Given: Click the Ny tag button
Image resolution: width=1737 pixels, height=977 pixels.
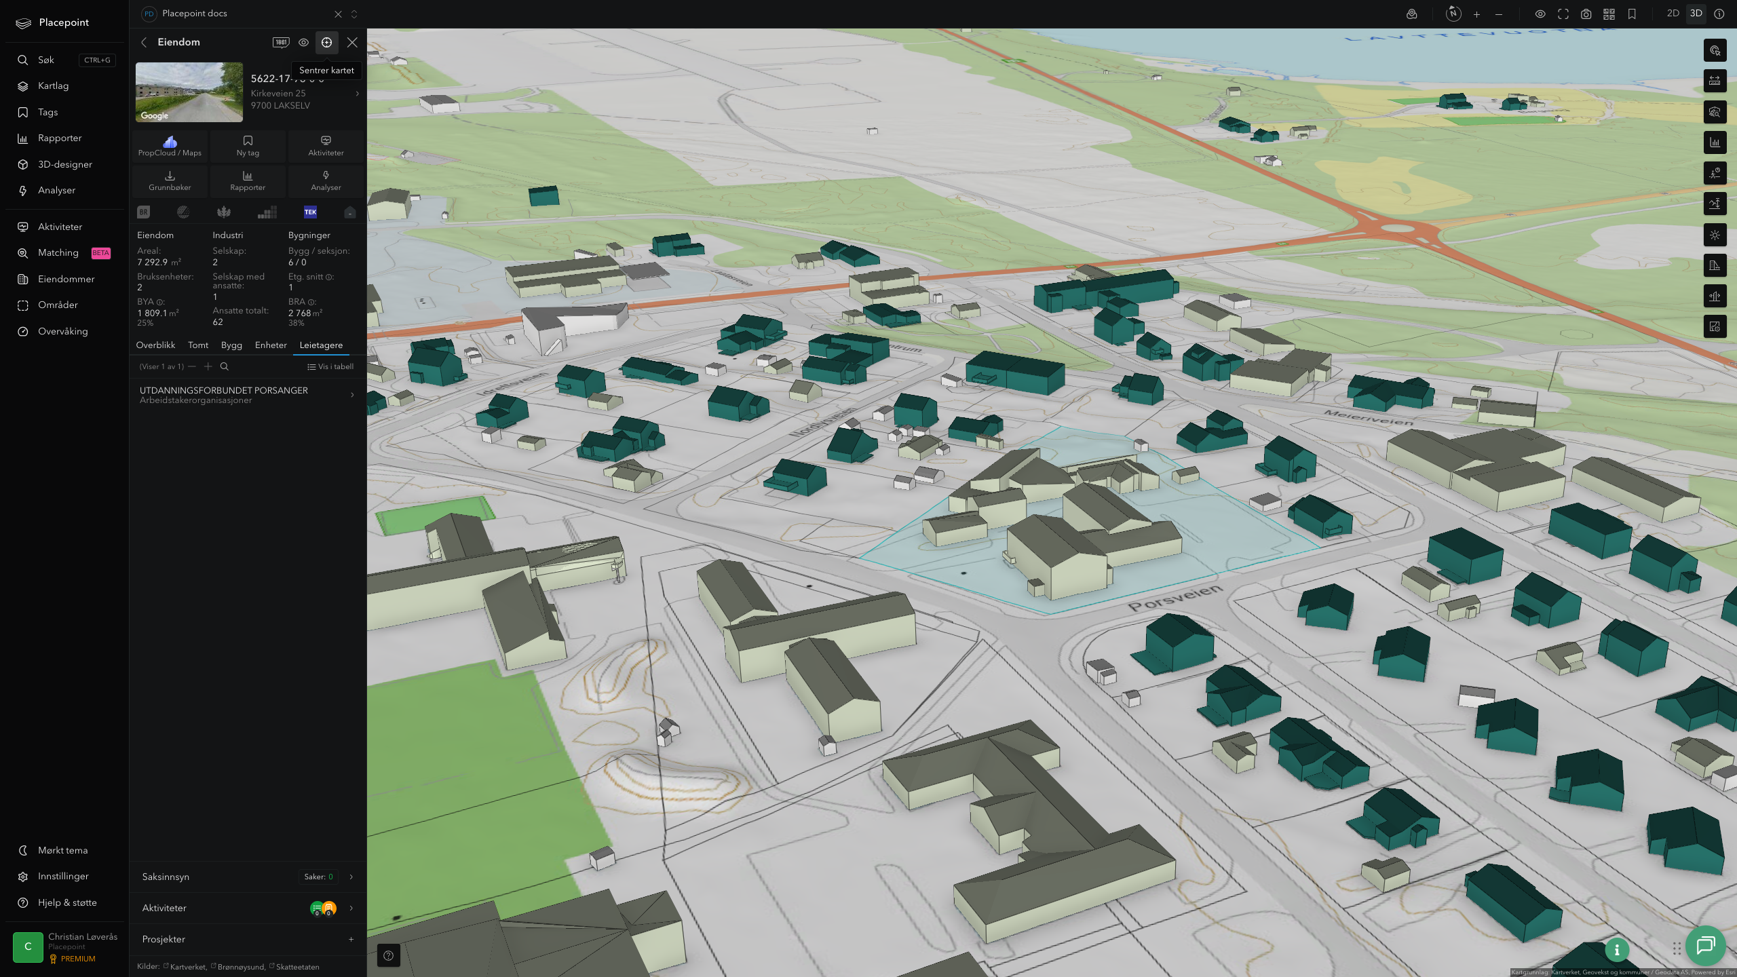Looking at the screenshot, I should [x=248, y=145].
